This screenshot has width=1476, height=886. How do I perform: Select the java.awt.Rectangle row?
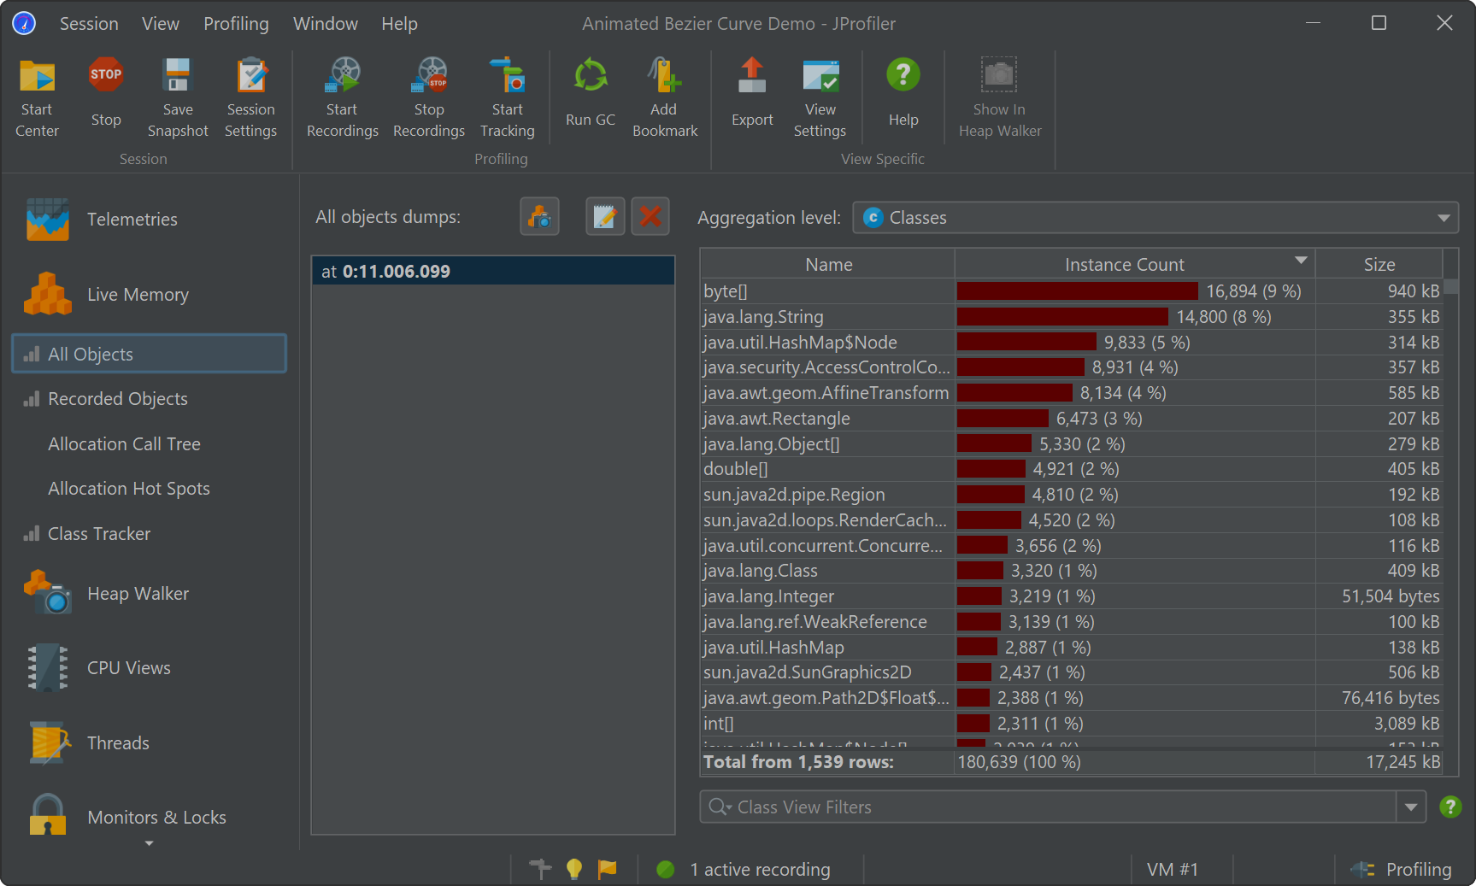pos(1072,419)
